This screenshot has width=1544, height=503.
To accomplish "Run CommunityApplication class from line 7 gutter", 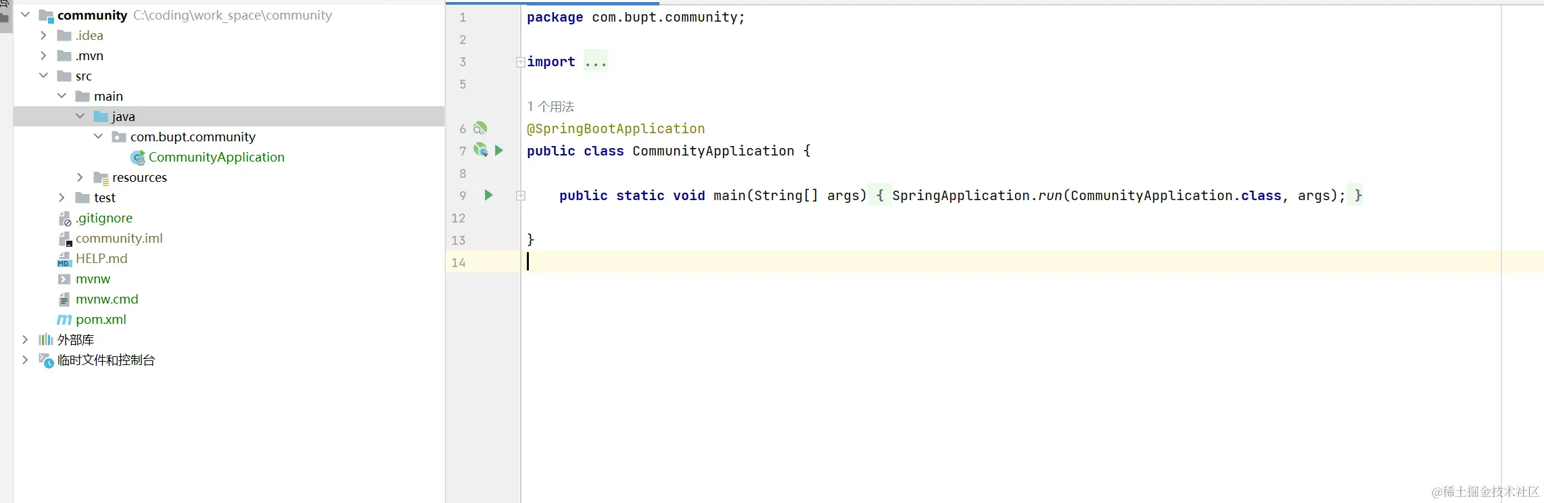I will (499, 150).
